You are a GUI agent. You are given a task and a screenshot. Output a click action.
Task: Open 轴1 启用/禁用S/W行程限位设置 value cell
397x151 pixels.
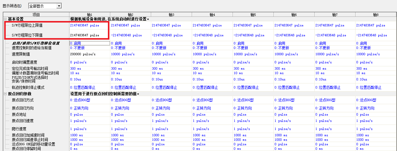[x=89, y=44]
